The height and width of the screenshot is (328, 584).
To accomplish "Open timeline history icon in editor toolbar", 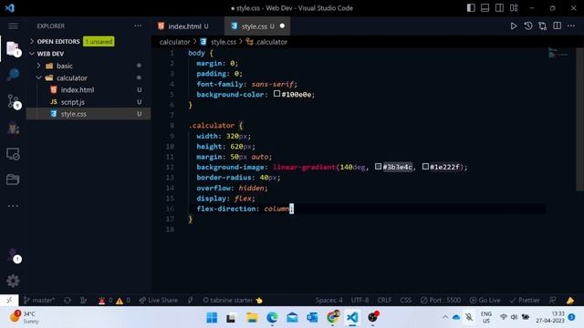I will [528, 26].
